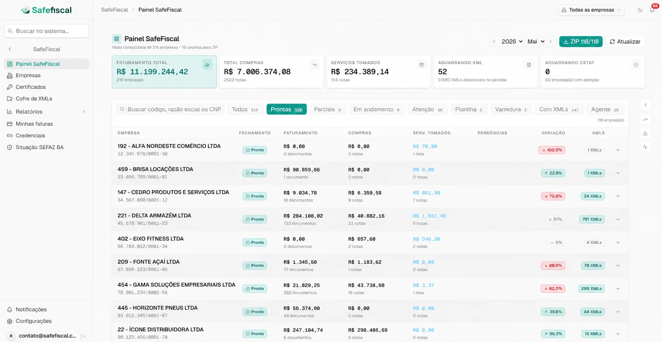This screenshot has width=662, height=342.
Task: Open the Todas as empresas dropdown
Action: pyautogui.click(x=591, y=10)
